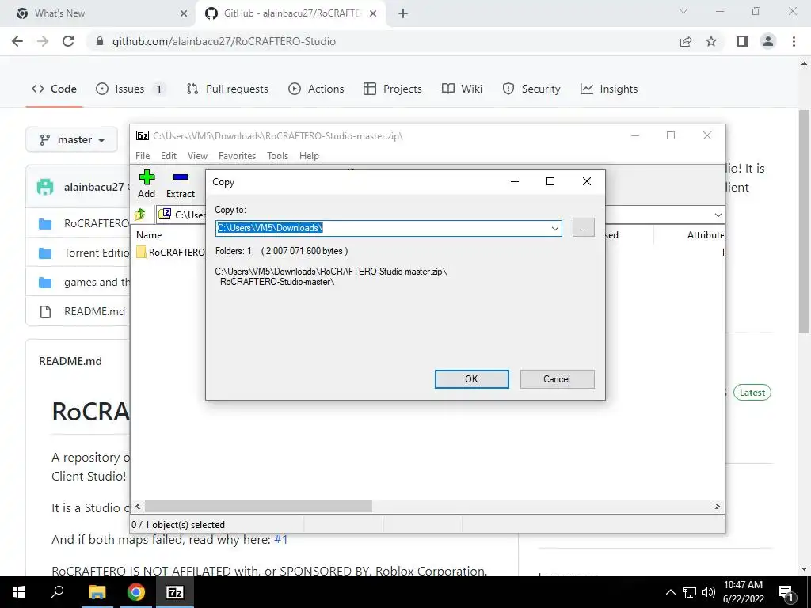Click the Chrome taskbar icon

click(x=135, y=592)
